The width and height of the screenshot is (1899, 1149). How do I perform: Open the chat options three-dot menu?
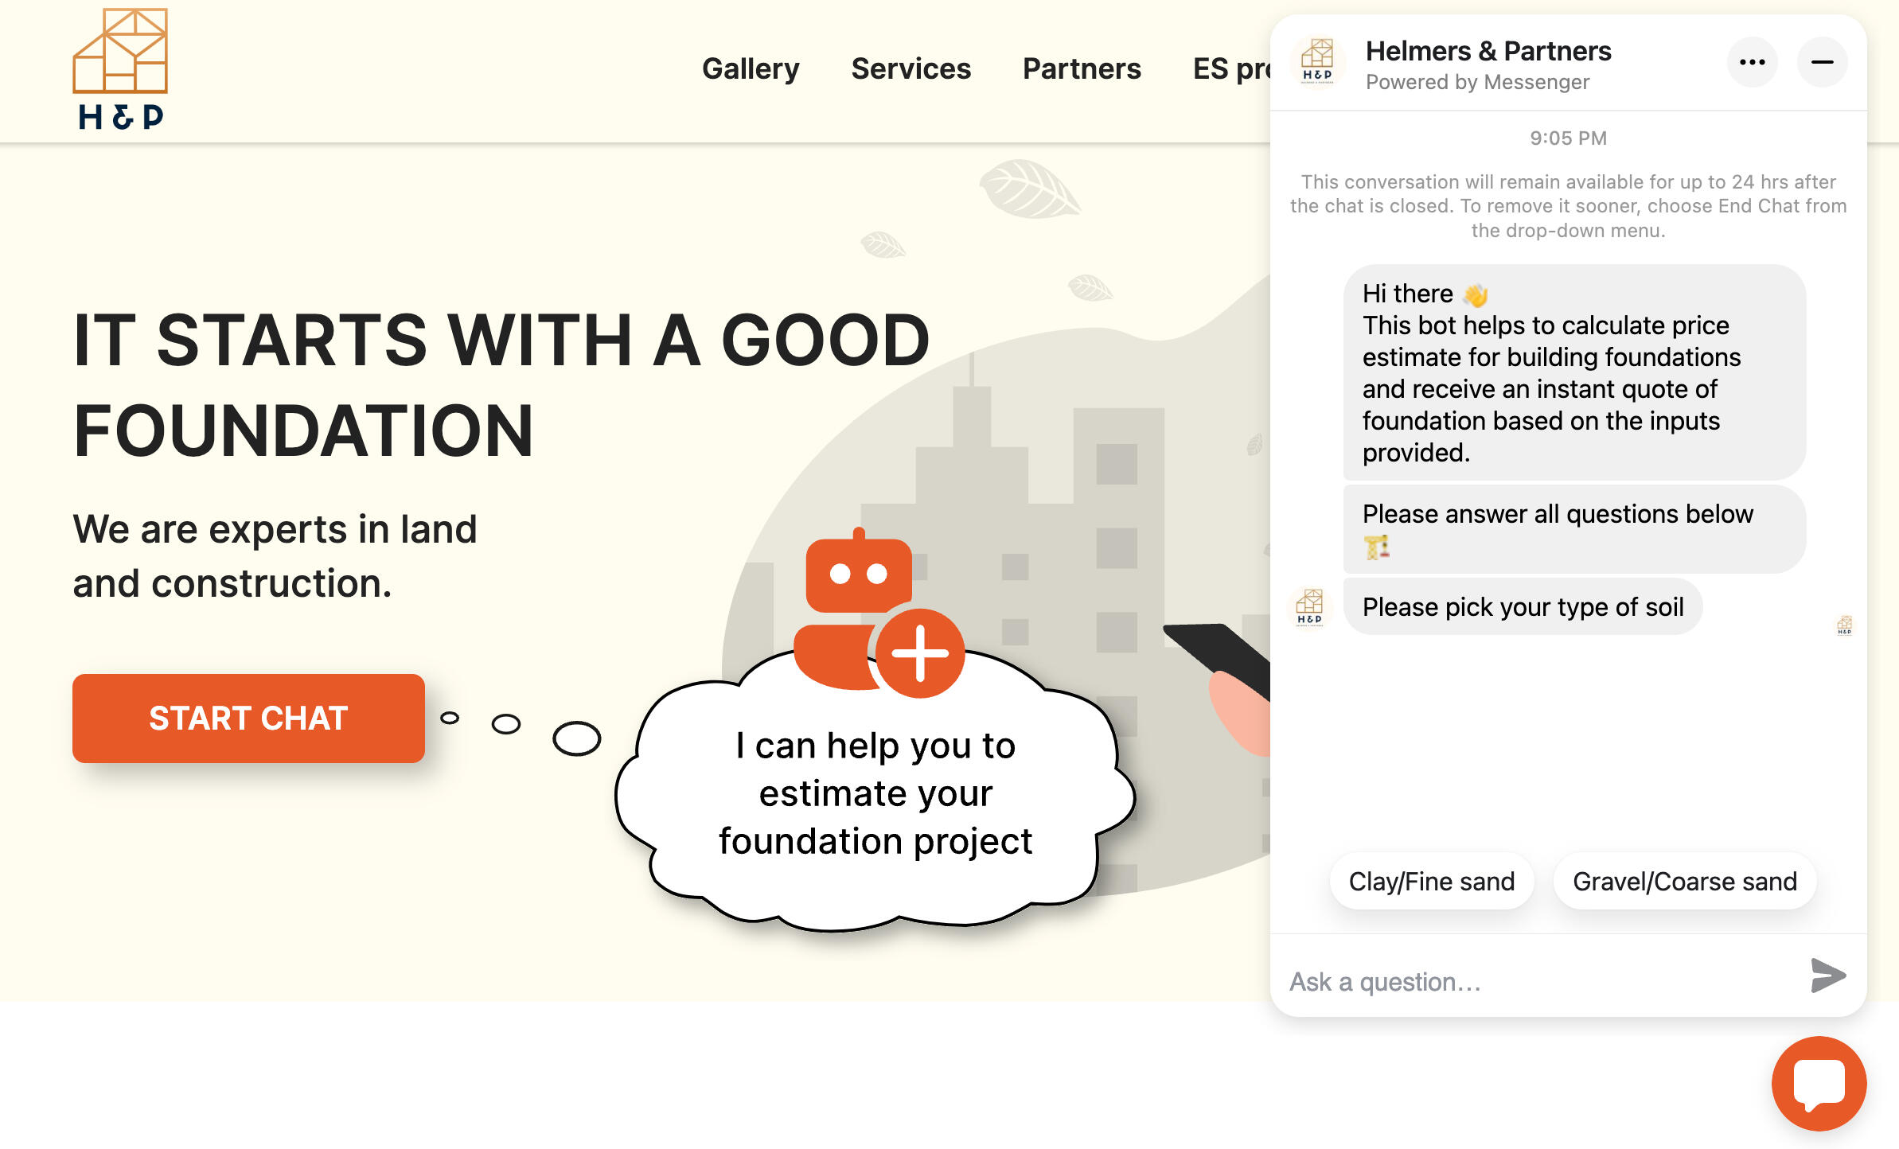(x=1752, y=62)
